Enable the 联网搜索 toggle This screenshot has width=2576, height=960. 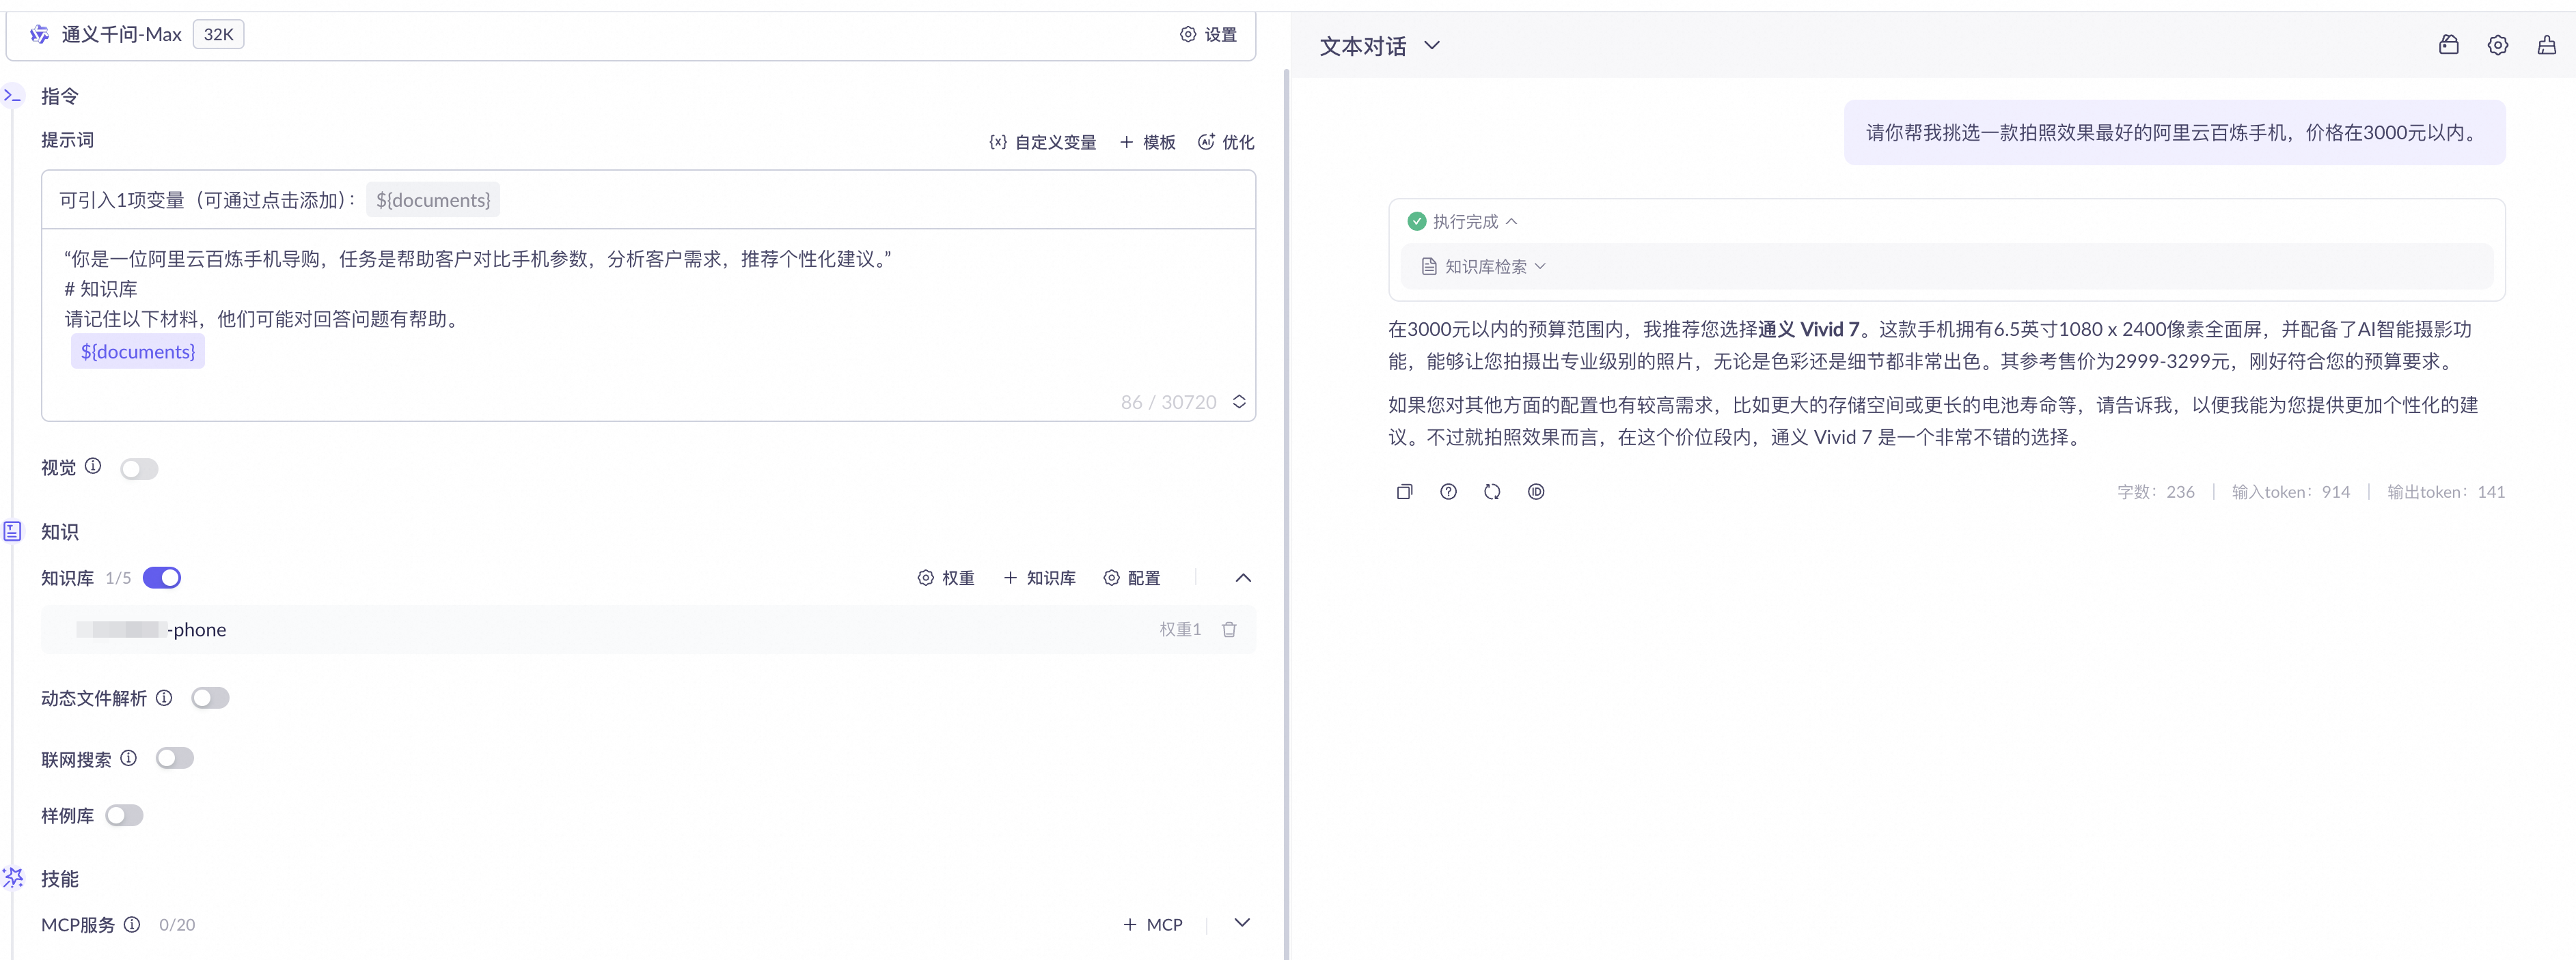[x=175, y=758]
